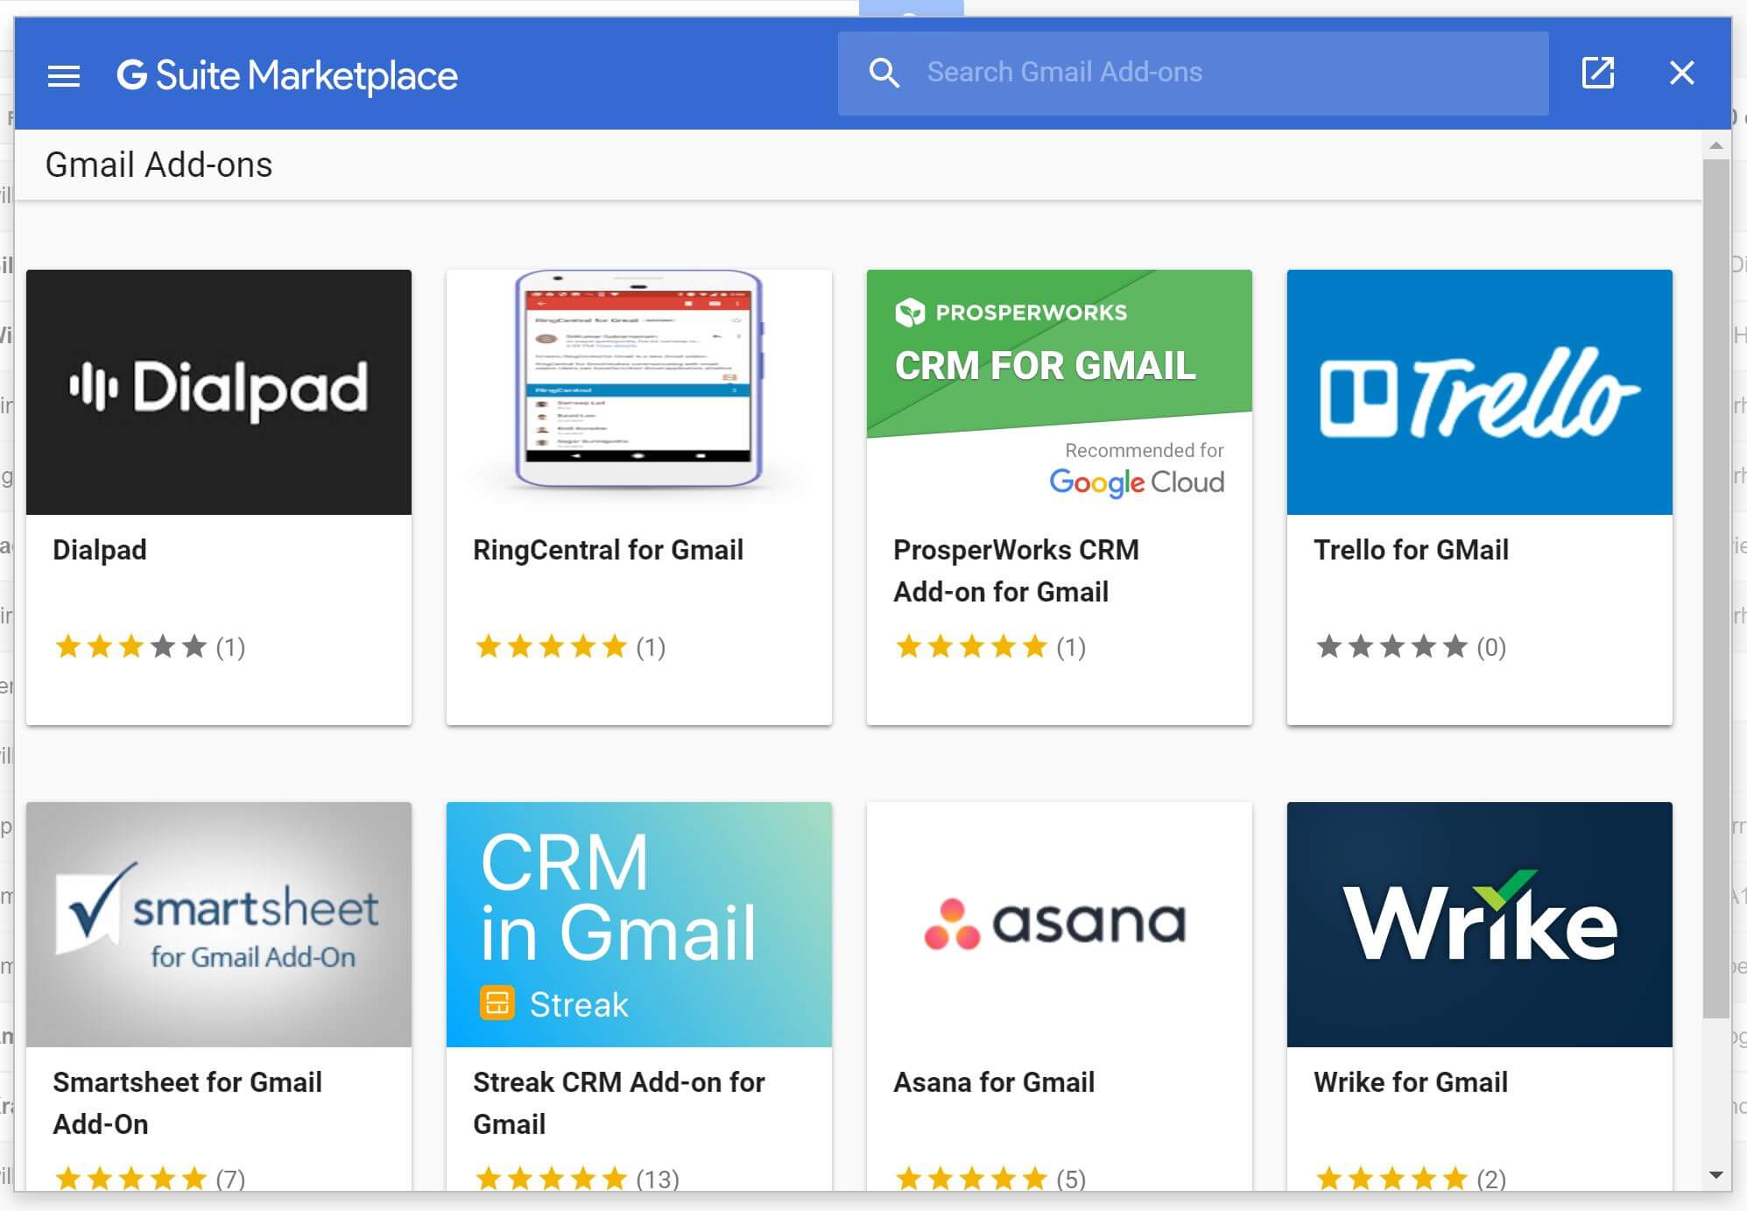Click the search magnifier icon
Viewport: 1747px width, 1211px height.
pos(884,73)
